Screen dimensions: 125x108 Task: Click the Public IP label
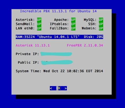click(x=28, y=63)
